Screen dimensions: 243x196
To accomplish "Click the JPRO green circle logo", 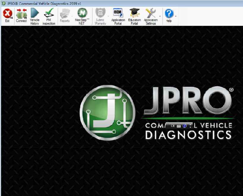I will click(x=107, y=113).
